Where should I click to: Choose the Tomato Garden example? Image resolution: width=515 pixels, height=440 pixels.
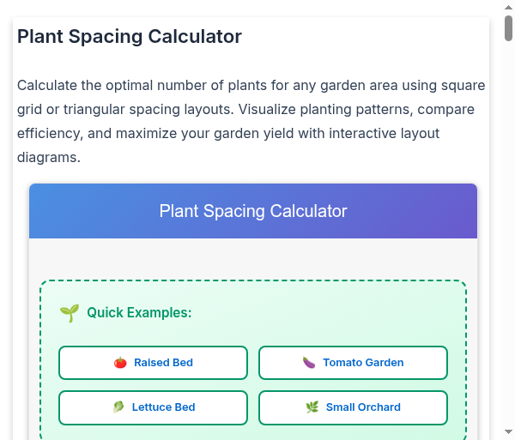tap(353, 363)
